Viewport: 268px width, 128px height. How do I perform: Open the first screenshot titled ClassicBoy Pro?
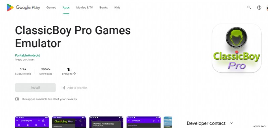click(32, 122)
